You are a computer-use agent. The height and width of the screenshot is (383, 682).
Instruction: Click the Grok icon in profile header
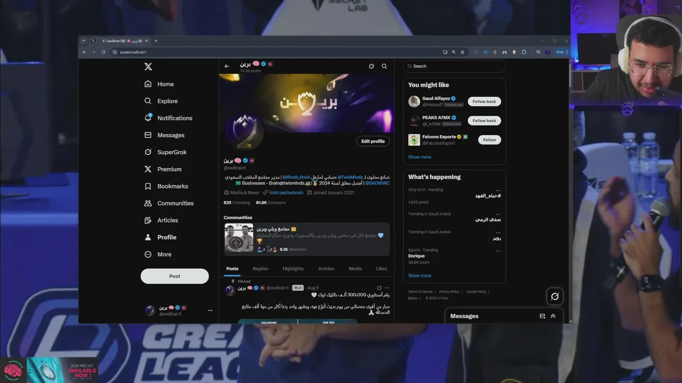[371, 66]
